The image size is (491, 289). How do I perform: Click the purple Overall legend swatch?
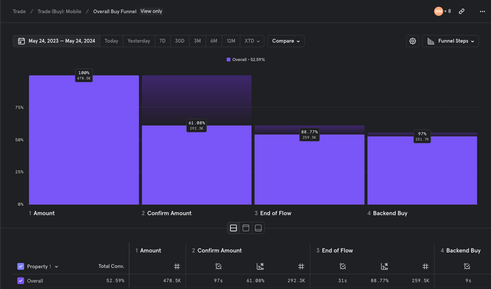click(229, 60)
